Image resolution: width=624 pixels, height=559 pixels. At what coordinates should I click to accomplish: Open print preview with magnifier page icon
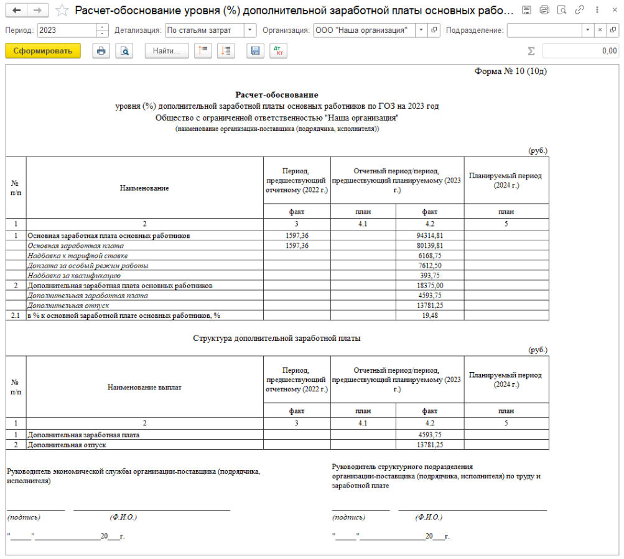click(x=124, y=52)
